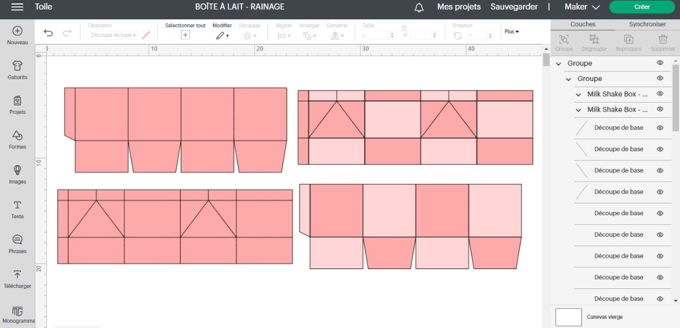Image resolution: width=680 pixels, height=328 pixels.
Task: Click the Sauvegarder link
Action: pyautogui.click(x=514, y=7)
